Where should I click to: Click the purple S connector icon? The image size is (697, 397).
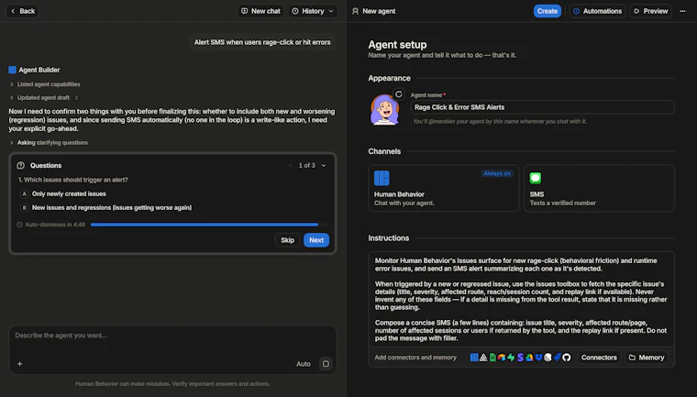[x=520, y=358]
